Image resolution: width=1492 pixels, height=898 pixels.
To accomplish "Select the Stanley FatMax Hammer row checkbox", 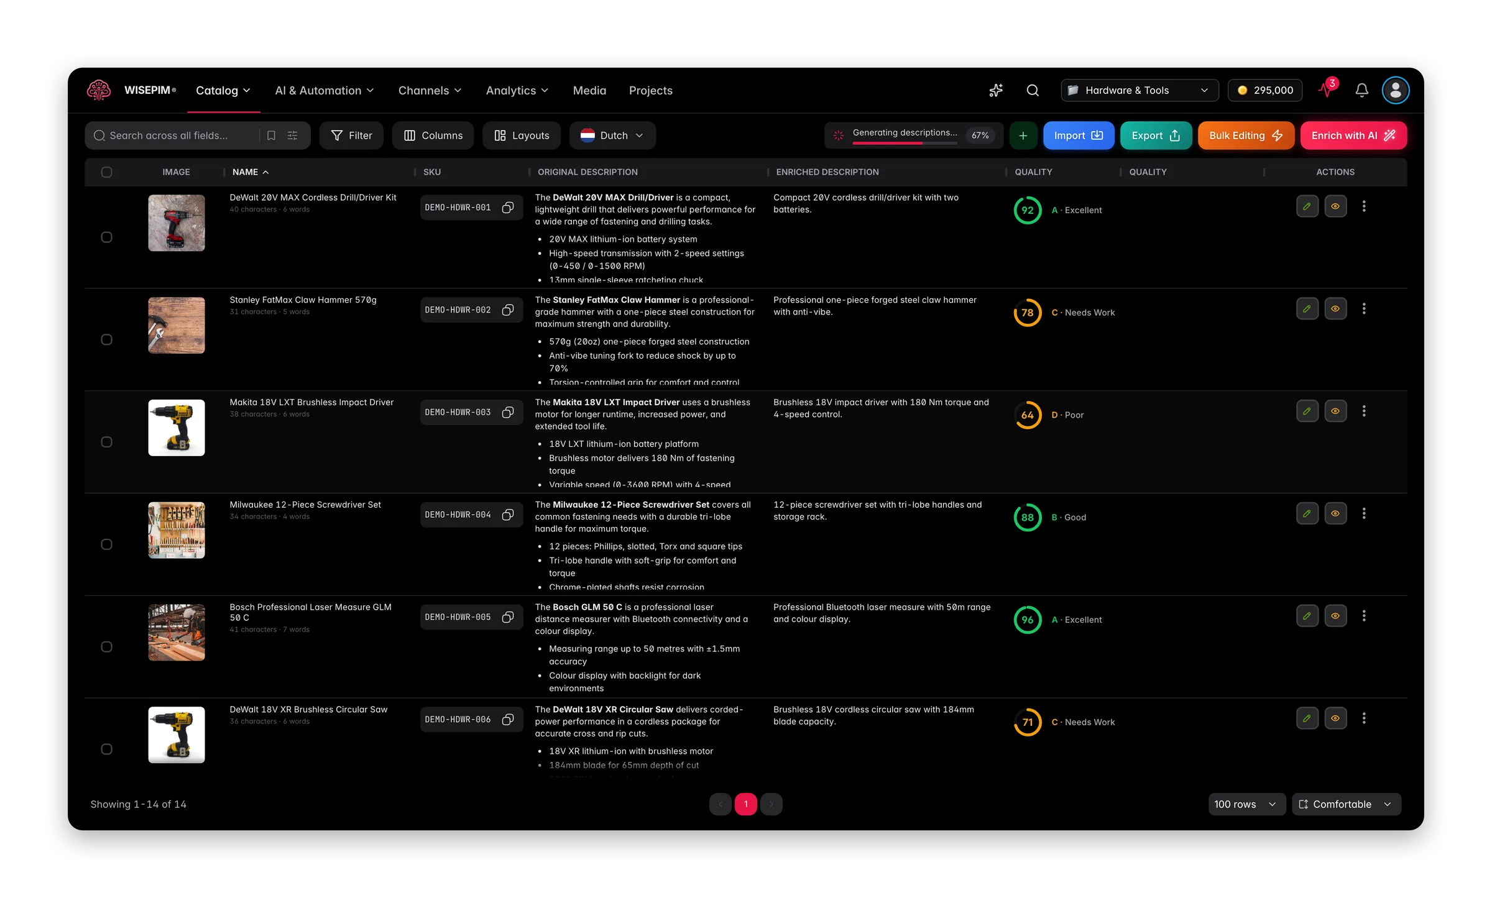I will 107,340.
